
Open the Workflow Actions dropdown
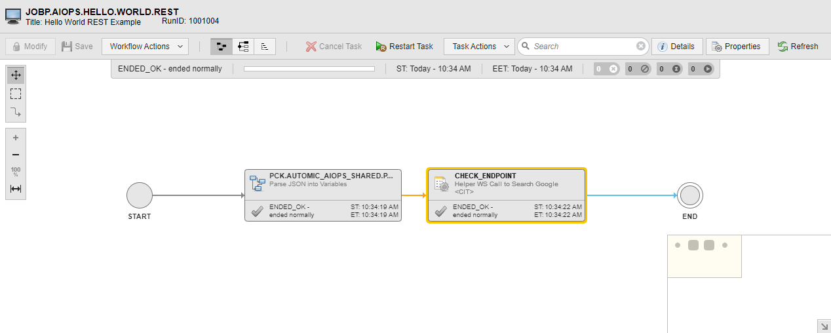145,47
